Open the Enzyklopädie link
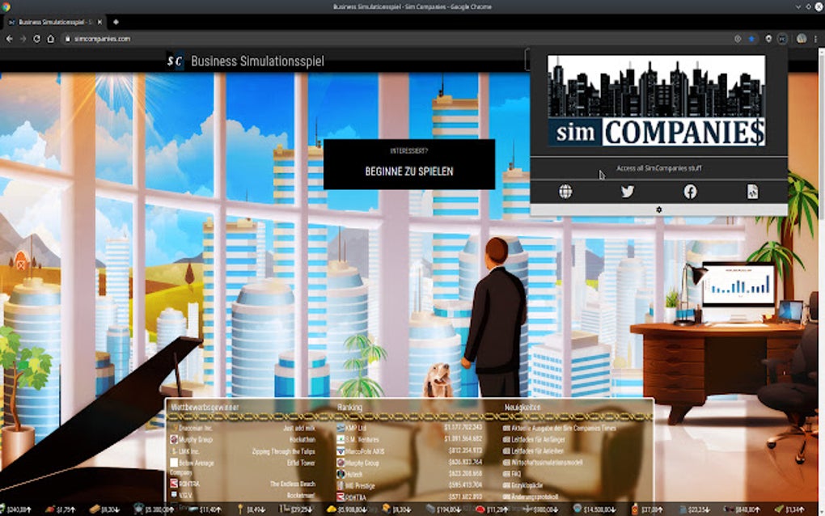Screen dimensions: 825x516 pos(523,485)
